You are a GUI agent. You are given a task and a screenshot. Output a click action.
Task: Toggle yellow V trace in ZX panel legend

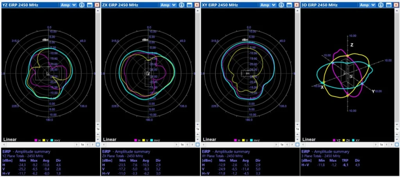click(145, 140)
